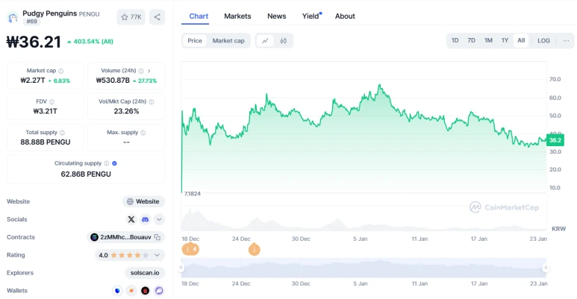Screen dimensions: 577x299
Task: Click left handle of chart range slider
Action: coord(181,267)
